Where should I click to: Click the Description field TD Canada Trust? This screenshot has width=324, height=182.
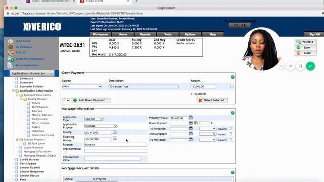[144, 86]
